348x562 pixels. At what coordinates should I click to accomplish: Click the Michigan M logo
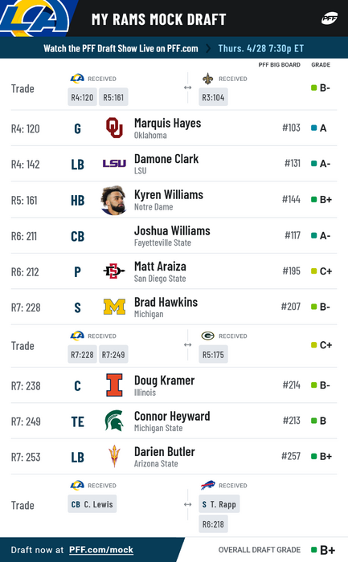[114, 307]
